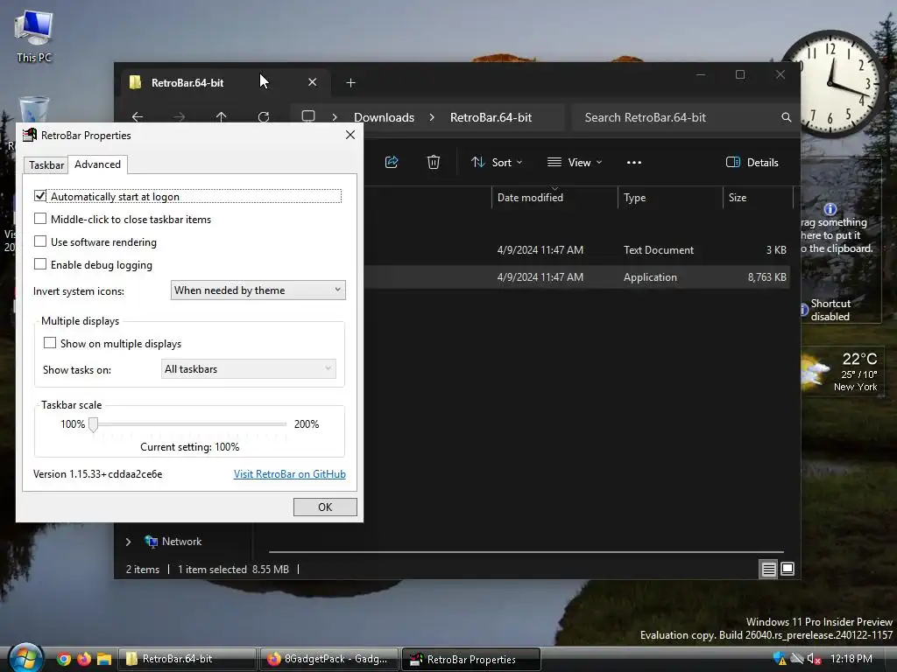Image resolution: width=897 pixels, height=672 pixels.
Task: Sort by Date modified column header
Action: [554, 198]
